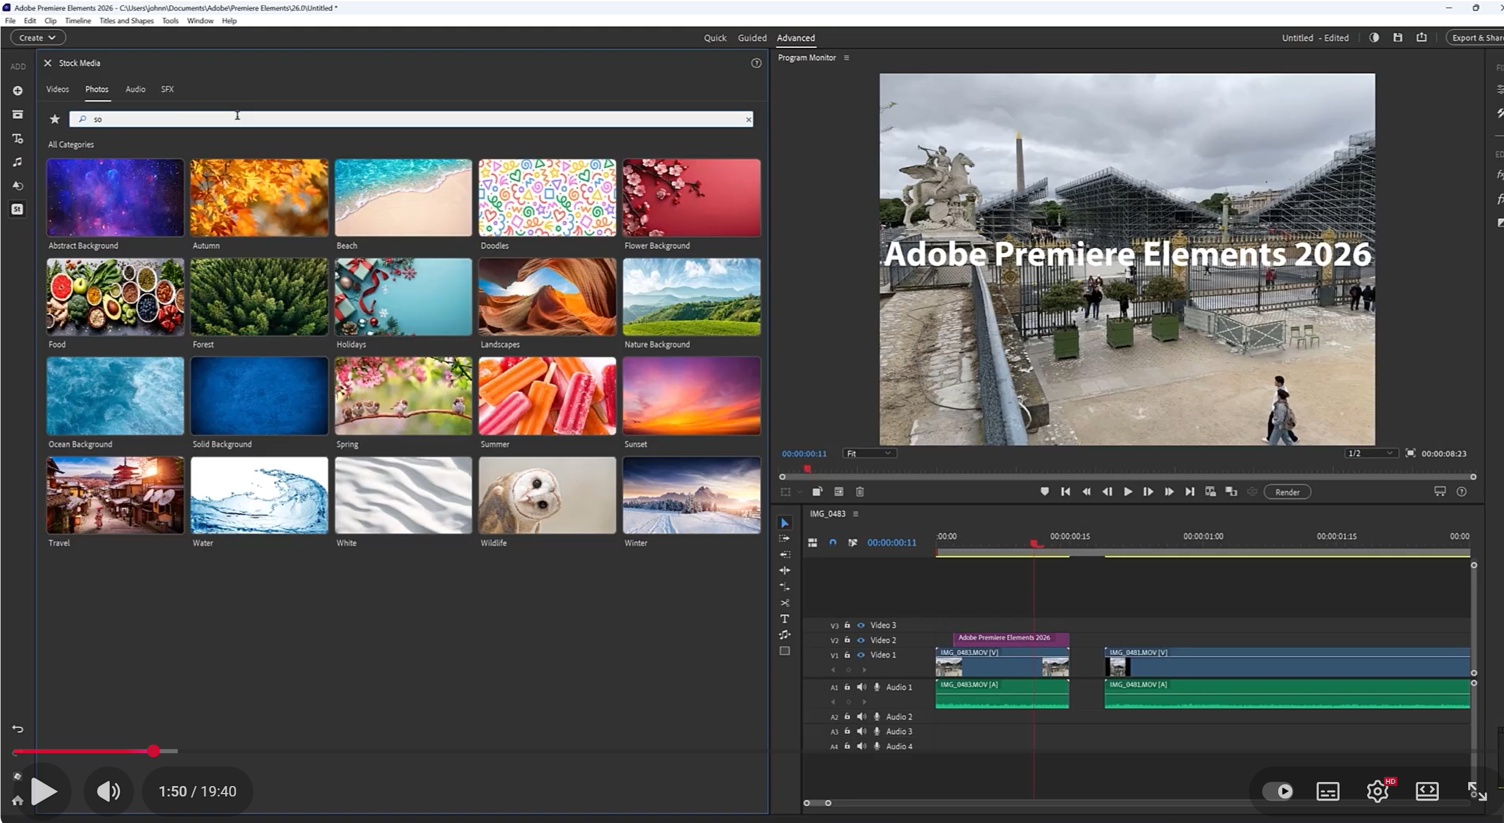The image size is (1504, 823).
Task: Select the Selection arrow tool in timeline
Action: [x=785, y=523]
